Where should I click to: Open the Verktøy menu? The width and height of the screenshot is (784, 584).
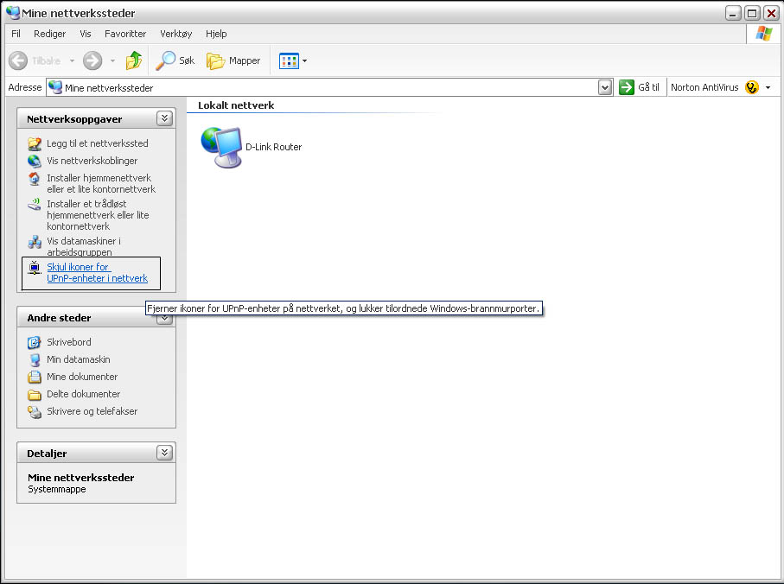pyautogui.click(x=176, y=34)
